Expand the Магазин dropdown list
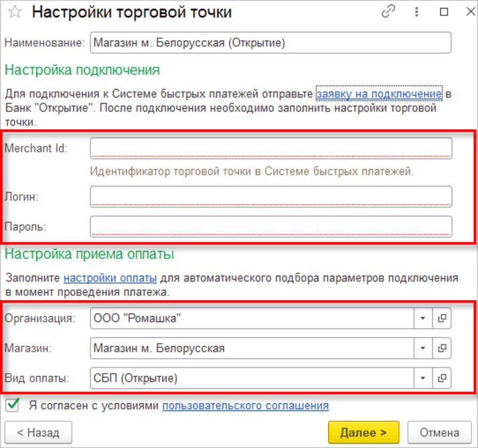Screen dimensions: 478x448 coord(423,348)
